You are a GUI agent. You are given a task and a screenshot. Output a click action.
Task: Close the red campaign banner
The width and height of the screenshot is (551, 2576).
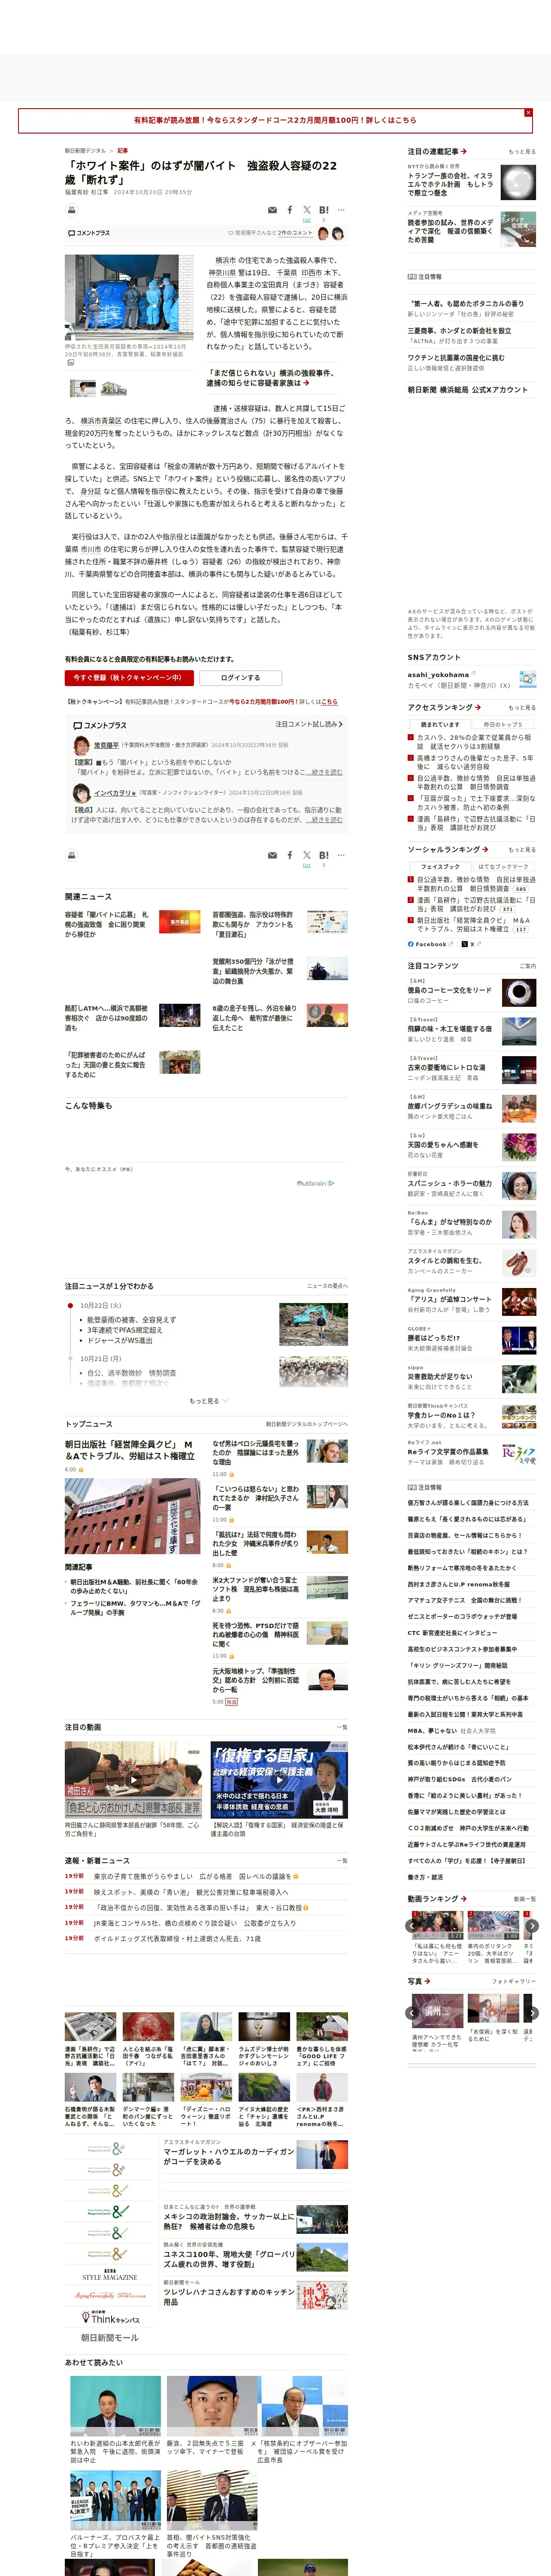point(528,113)
